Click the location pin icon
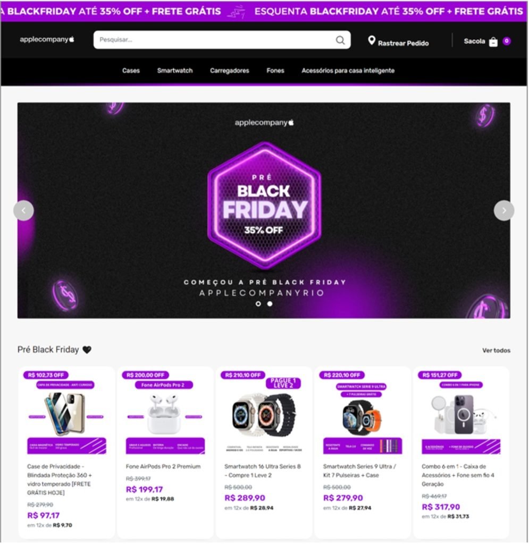Viewport: 529px width, 544px height. [372, 40]
